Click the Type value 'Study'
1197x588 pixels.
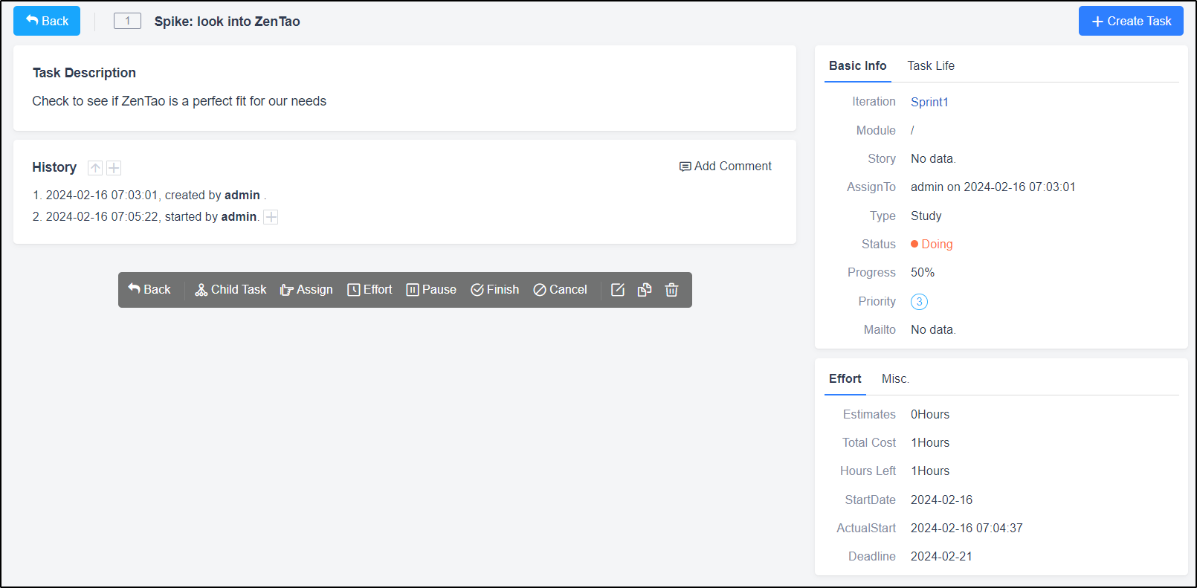[926, 216]
